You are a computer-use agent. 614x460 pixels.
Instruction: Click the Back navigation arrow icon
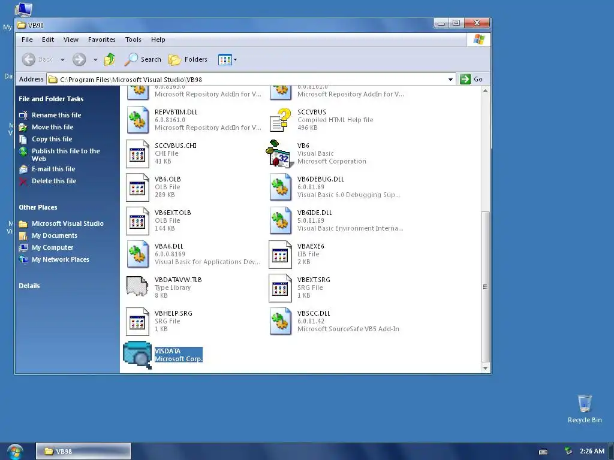click(x=29, y=59)
